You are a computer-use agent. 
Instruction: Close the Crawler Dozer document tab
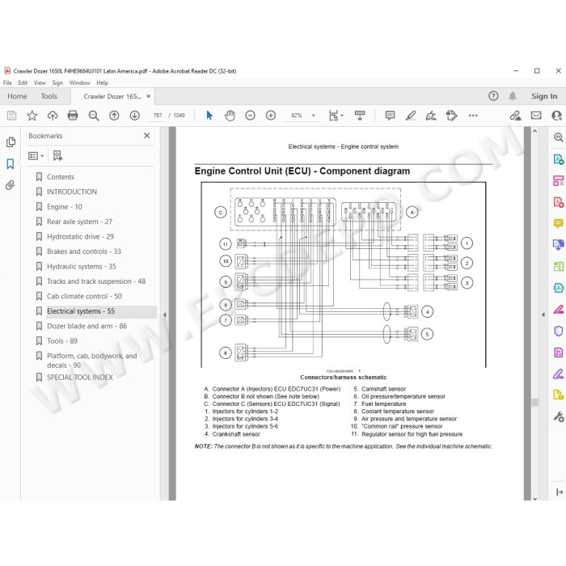click(148, 96)
